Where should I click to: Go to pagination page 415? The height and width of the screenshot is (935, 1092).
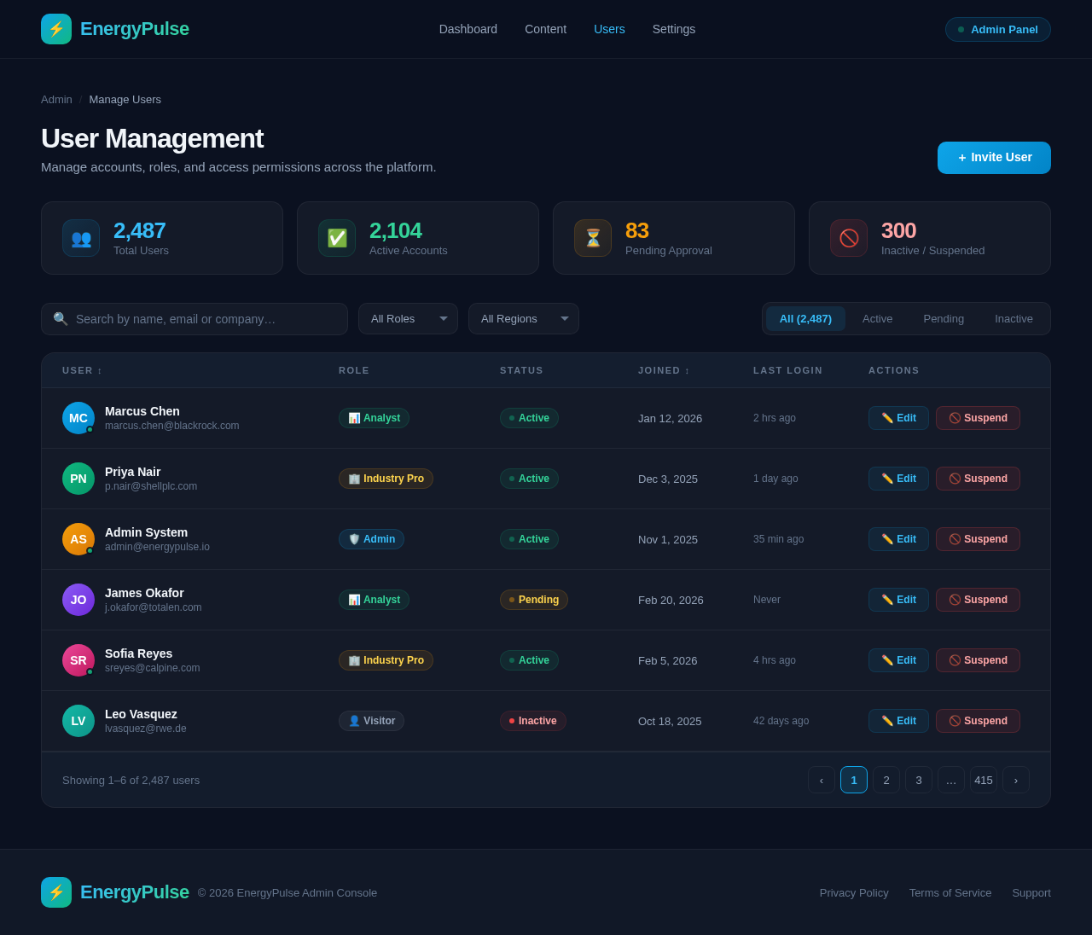[983, 780]
